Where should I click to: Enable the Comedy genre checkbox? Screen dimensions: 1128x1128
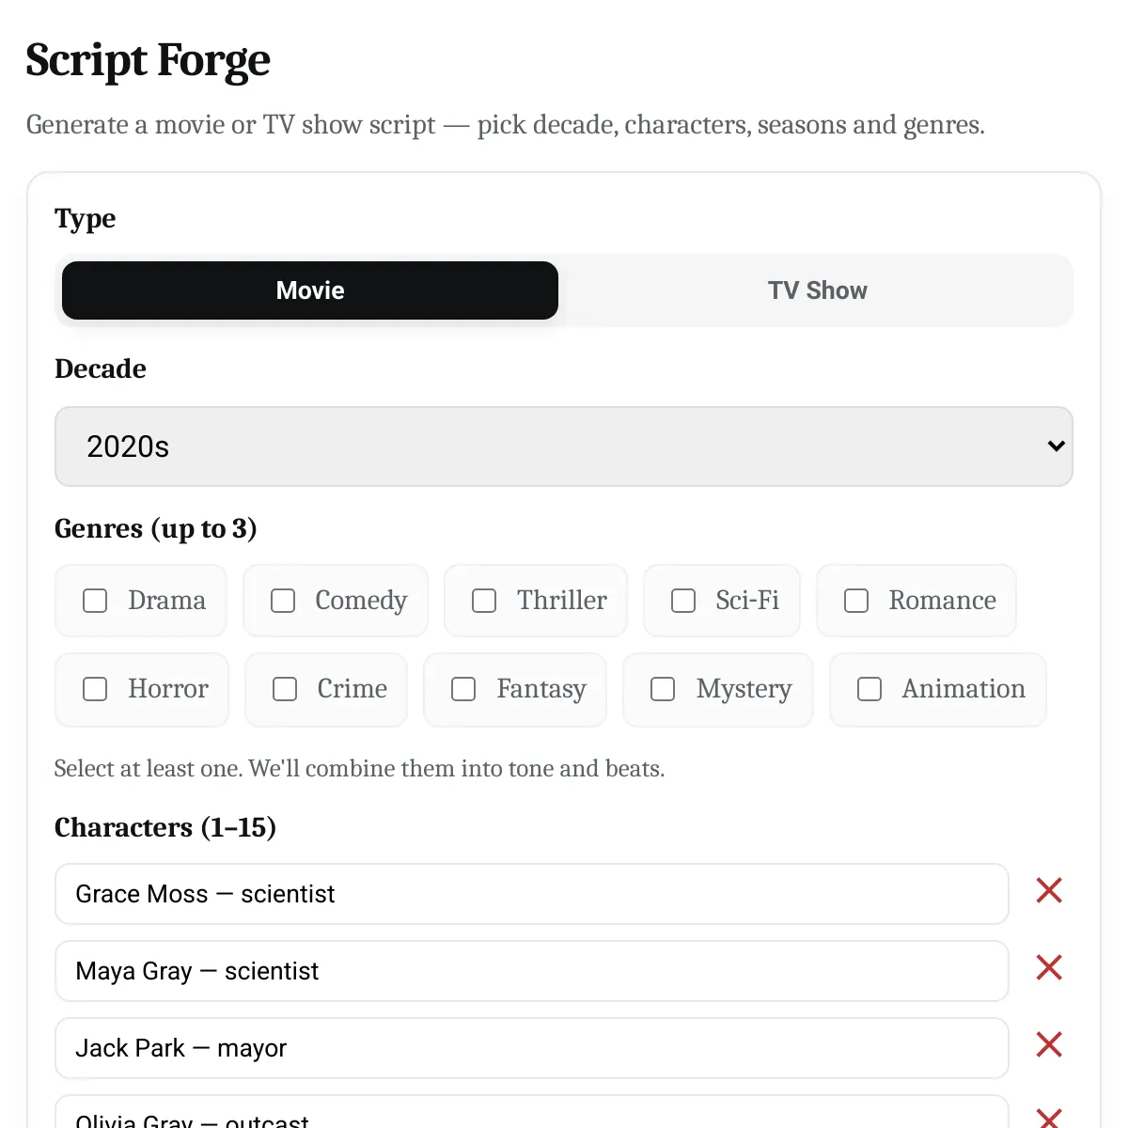283,601
